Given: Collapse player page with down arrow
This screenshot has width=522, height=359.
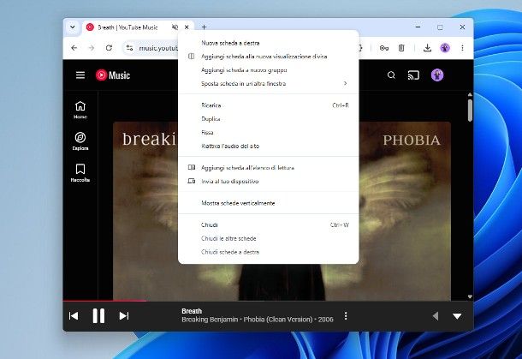Looking at the screenshot, I should 457,316.
